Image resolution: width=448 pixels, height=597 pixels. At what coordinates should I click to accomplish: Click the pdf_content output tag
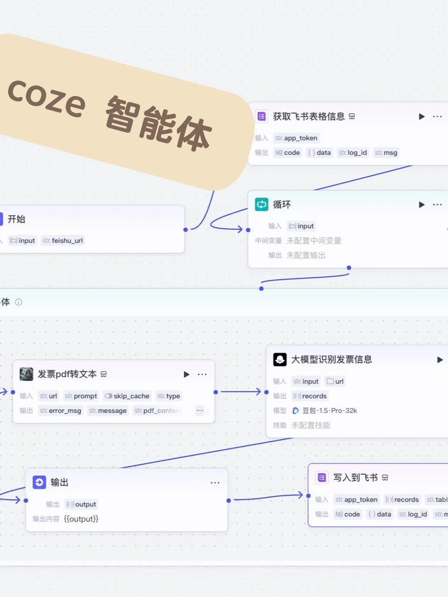[x=158, y=411]
